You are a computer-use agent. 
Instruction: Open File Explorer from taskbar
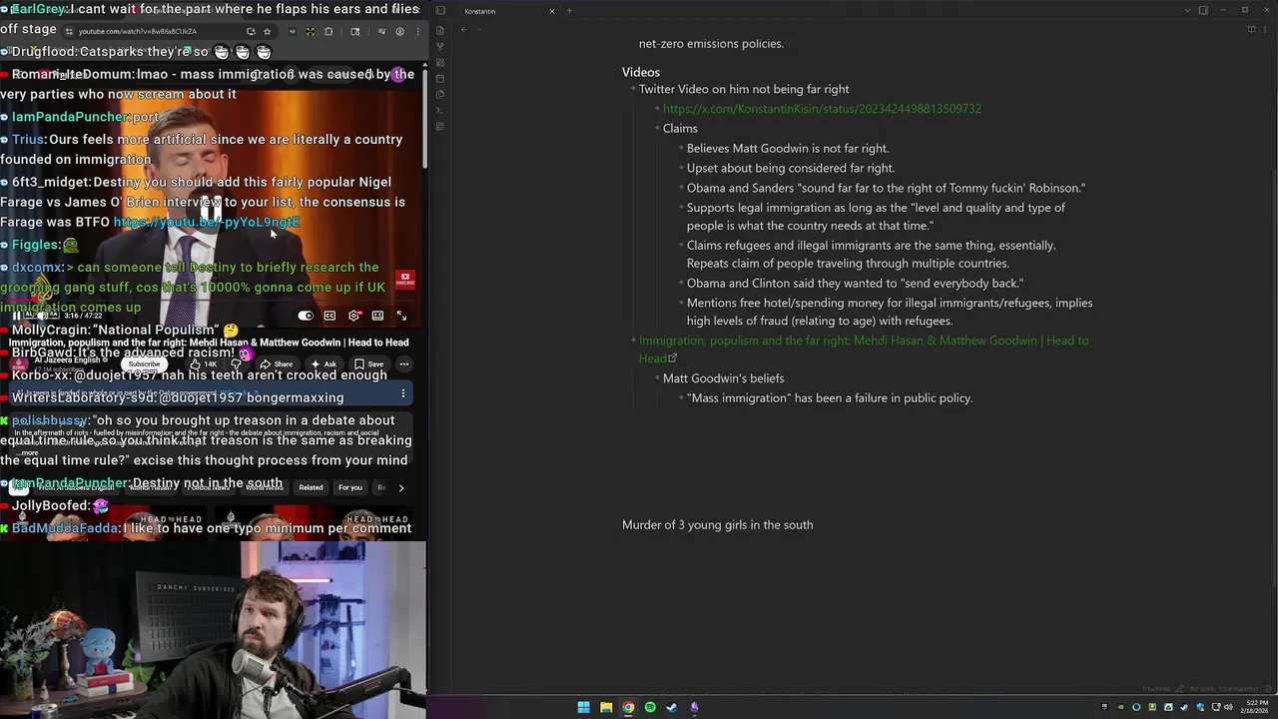click(606, 708)
